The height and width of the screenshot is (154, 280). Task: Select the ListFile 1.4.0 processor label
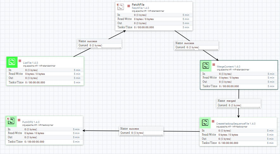coord(30,63)
